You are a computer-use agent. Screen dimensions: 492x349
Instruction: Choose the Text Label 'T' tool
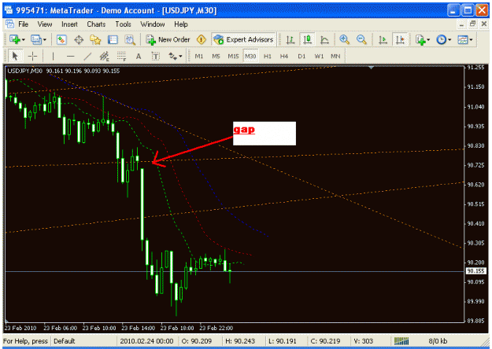(155, 57)
